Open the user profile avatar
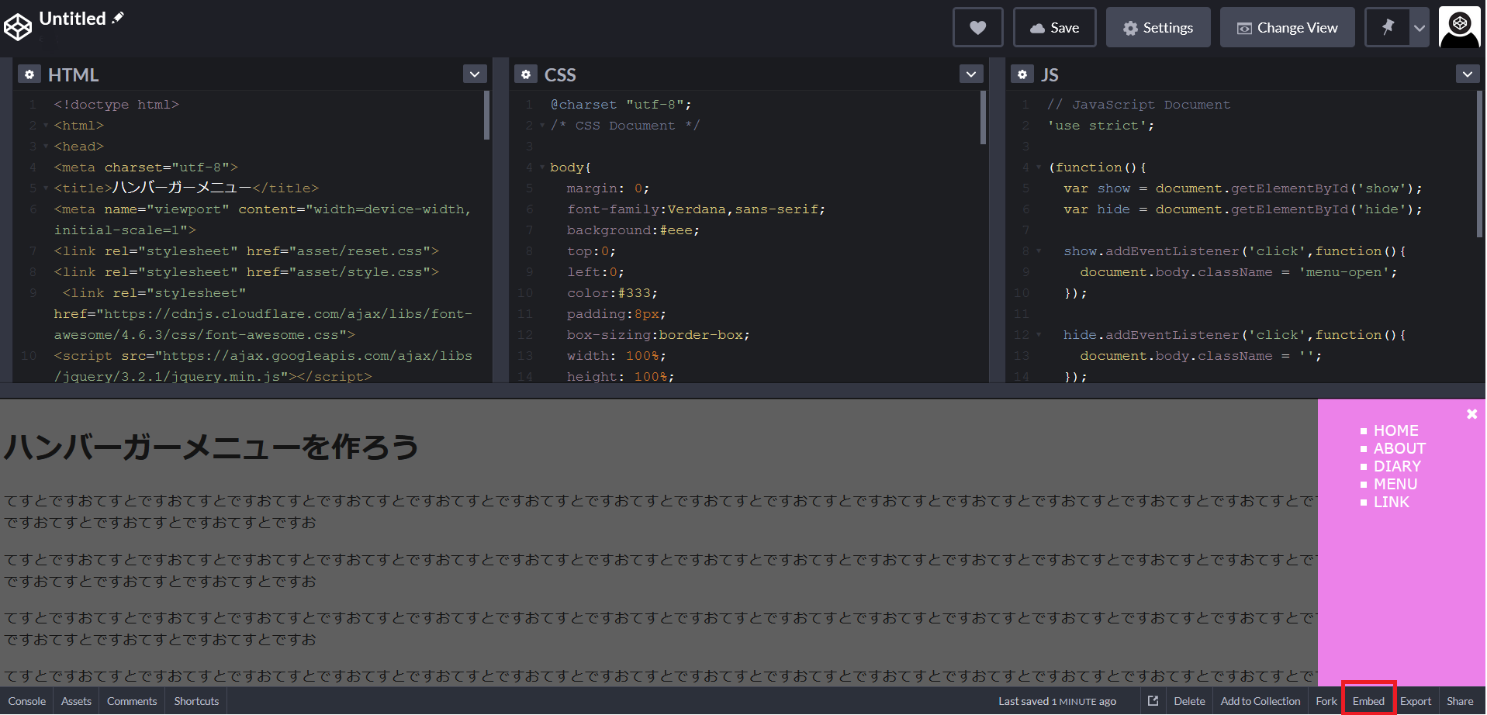 [1459, 28]
